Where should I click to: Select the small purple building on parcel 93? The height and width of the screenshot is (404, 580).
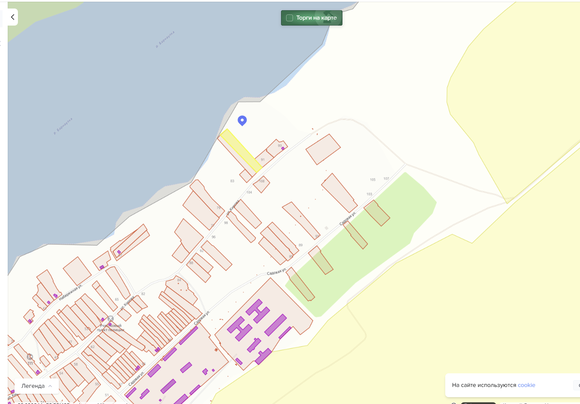point(283,148)
